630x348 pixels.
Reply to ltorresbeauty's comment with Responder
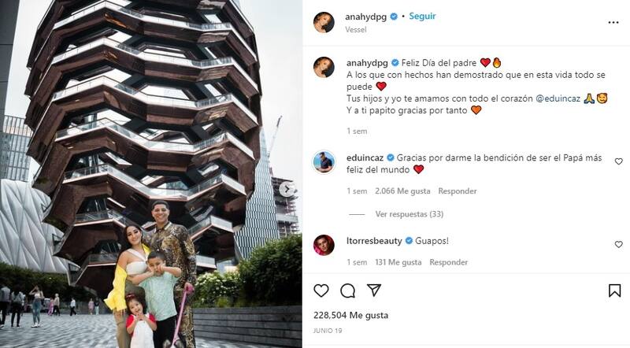448,262
